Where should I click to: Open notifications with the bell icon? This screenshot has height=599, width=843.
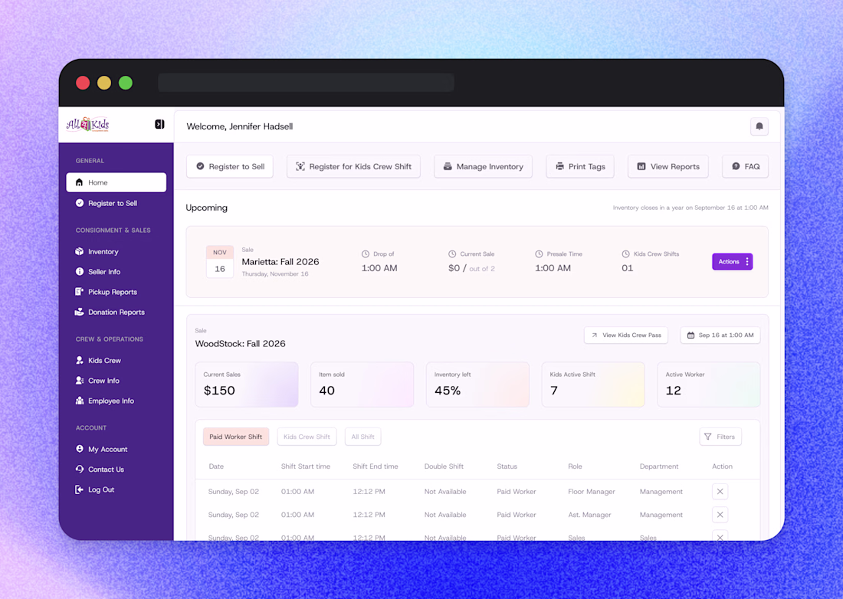[x=759, y=126]
